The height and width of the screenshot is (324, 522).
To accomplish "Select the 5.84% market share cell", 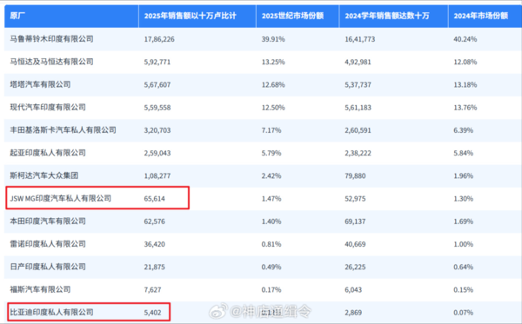I will (x=464, y=153).
